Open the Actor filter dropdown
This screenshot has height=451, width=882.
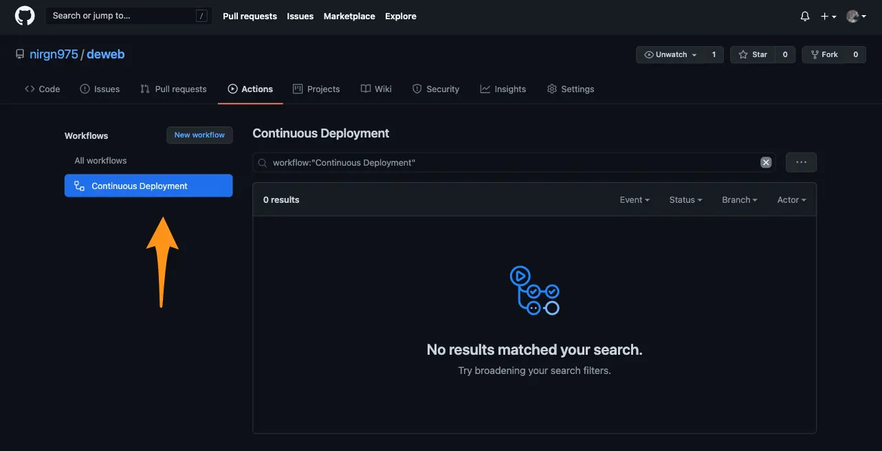tap(791, 199)
